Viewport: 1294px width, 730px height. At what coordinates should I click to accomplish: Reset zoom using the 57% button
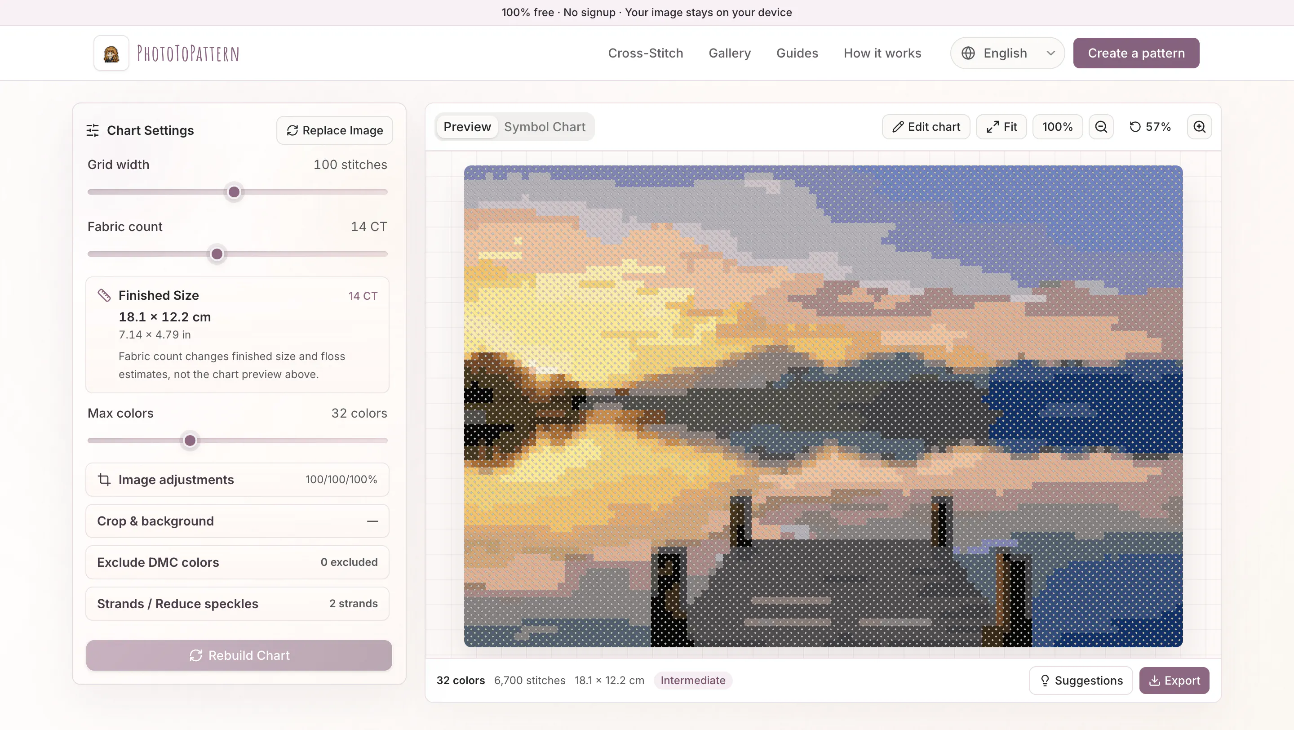[x=1150, y=127]
